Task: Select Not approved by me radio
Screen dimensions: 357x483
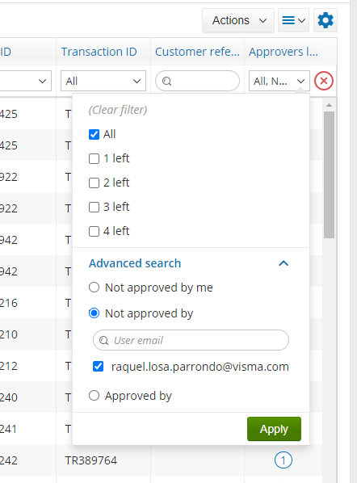Action: 94,288
